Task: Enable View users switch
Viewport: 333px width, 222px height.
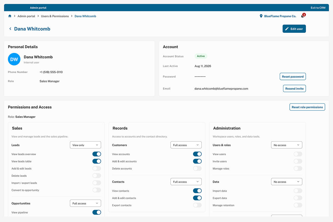Action: (x=298, y=154)
